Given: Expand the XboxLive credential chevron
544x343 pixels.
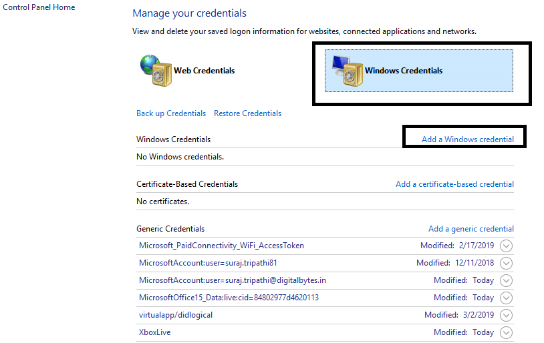Looking at the screenshot, I should point(506,333).
